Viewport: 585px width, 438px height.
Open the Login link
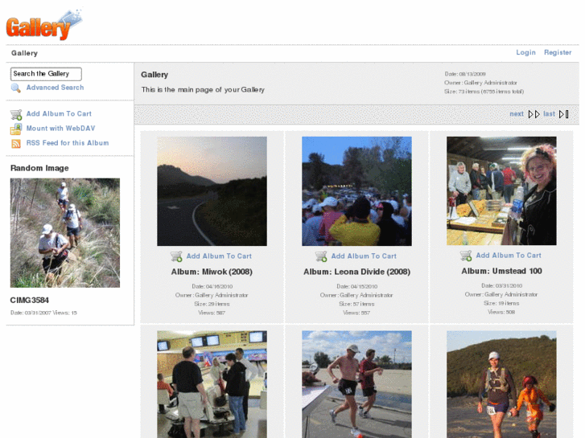click(525, 52)
